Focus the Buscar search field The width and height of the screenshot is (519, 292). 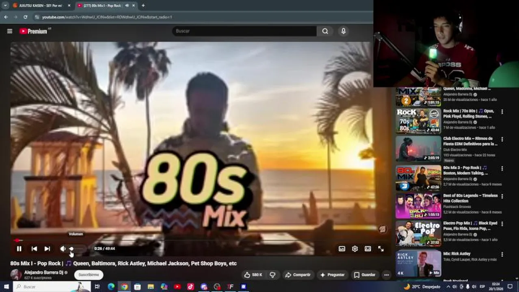(244, 31)
